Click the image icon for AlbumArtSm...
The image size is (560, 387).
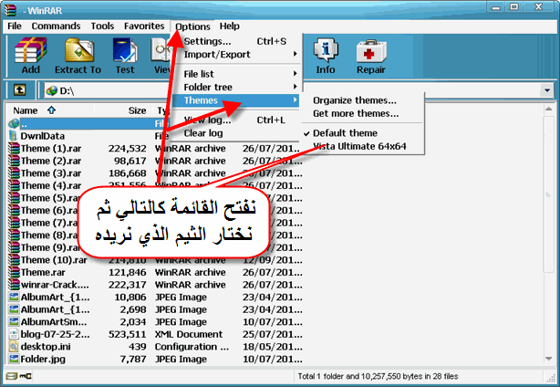[x=14, y=321]
